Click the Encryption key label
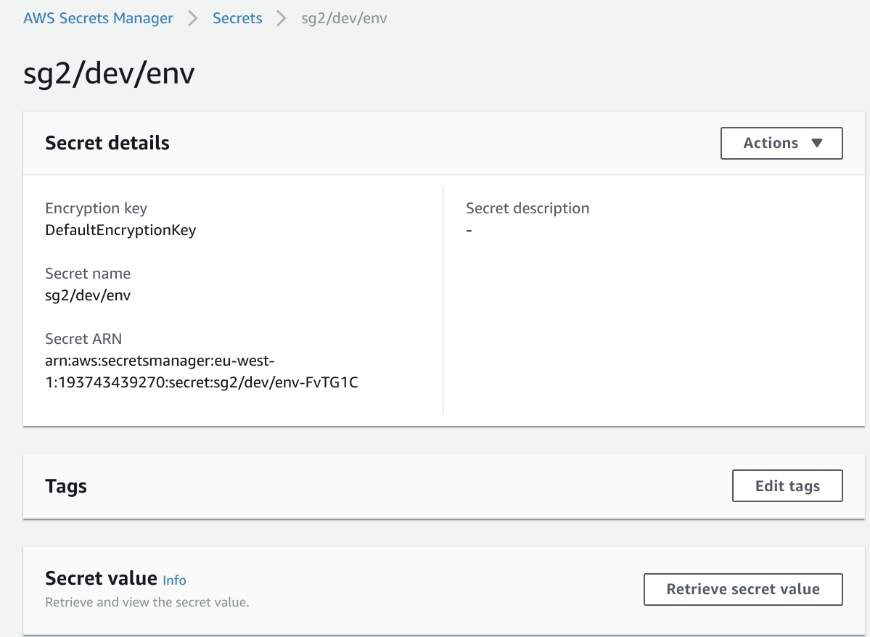This screenshot has height=637, width=870. (x=96, y=209)
